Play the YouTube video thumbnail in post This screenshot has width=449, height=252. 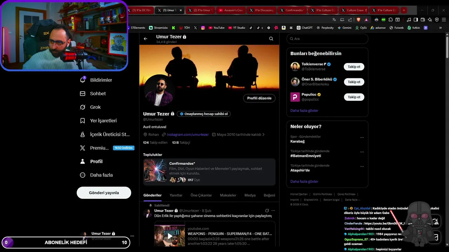coord(170,236)
